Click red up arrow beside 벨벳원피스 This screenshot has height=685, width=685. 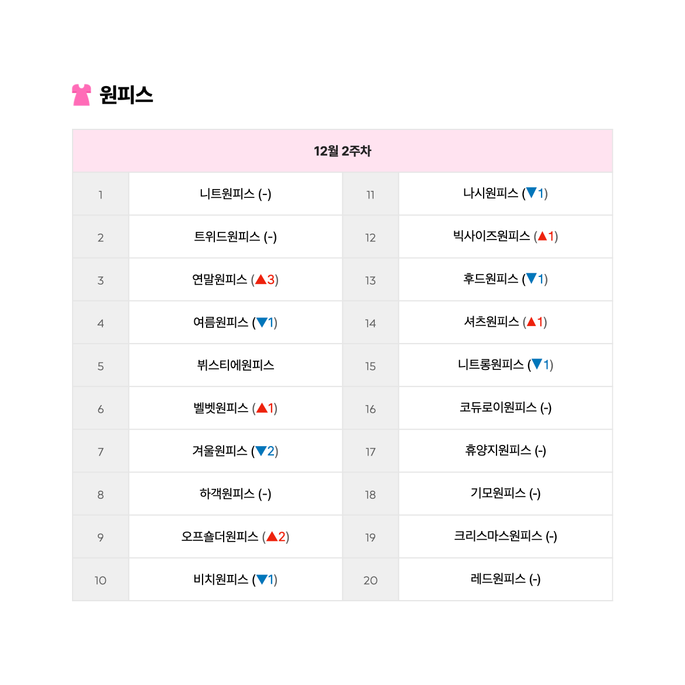click(262, 408)
